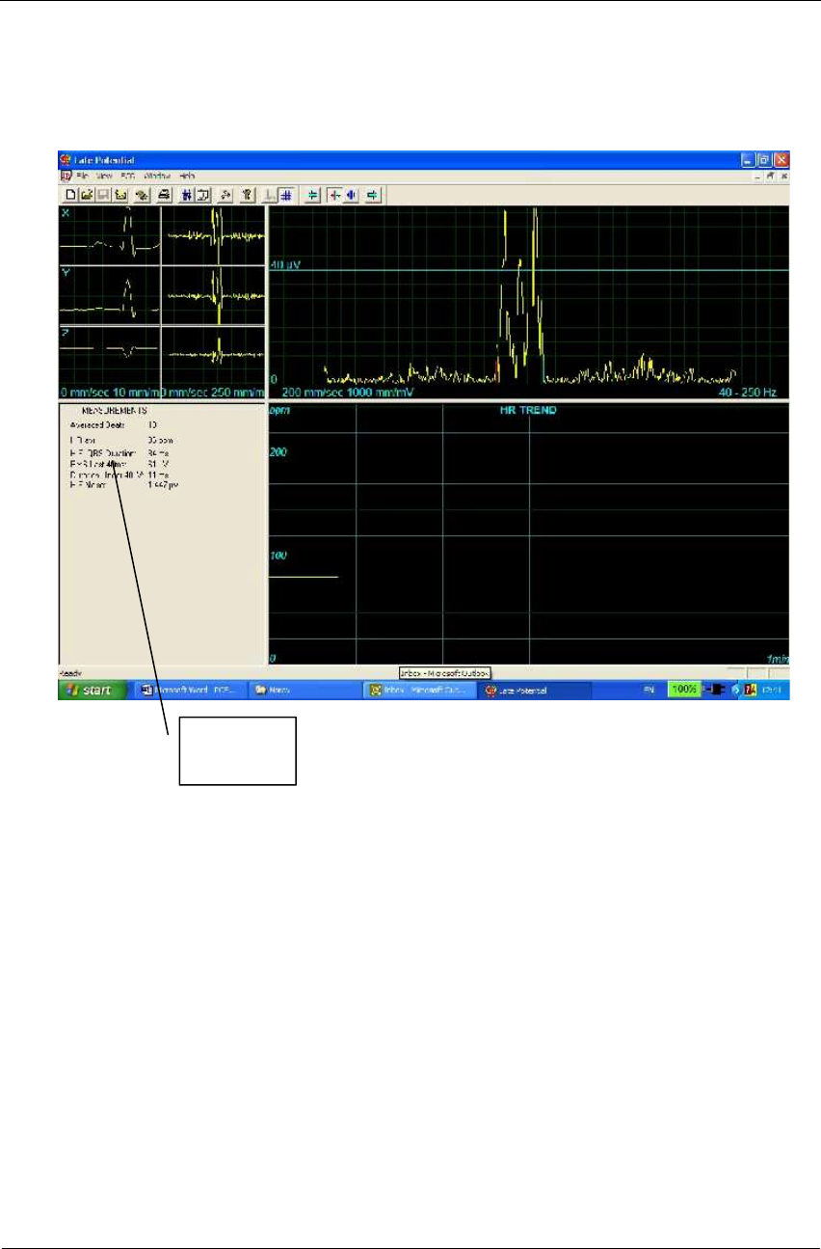Open the File menu

(83, 176)
